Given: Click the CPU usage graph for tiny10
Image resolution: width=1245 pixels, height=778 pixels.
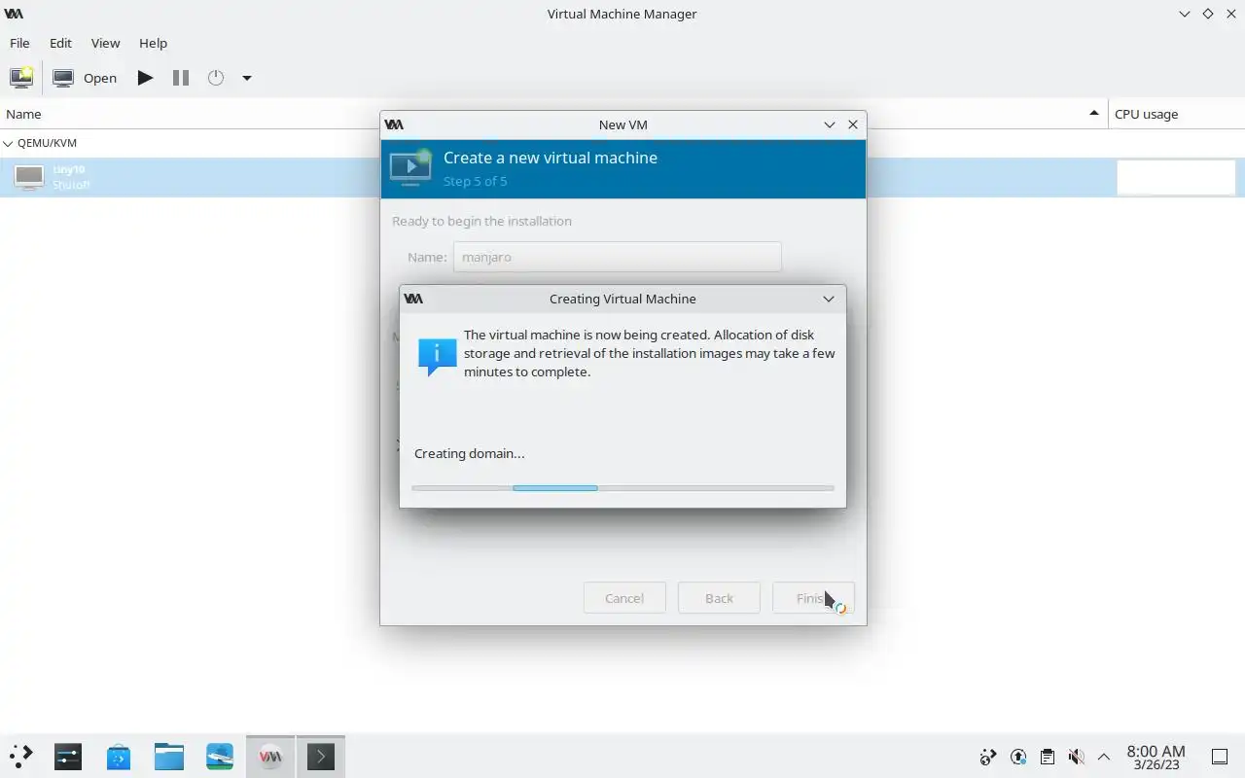Looking at the screenshot, I should click(1176, 177).
